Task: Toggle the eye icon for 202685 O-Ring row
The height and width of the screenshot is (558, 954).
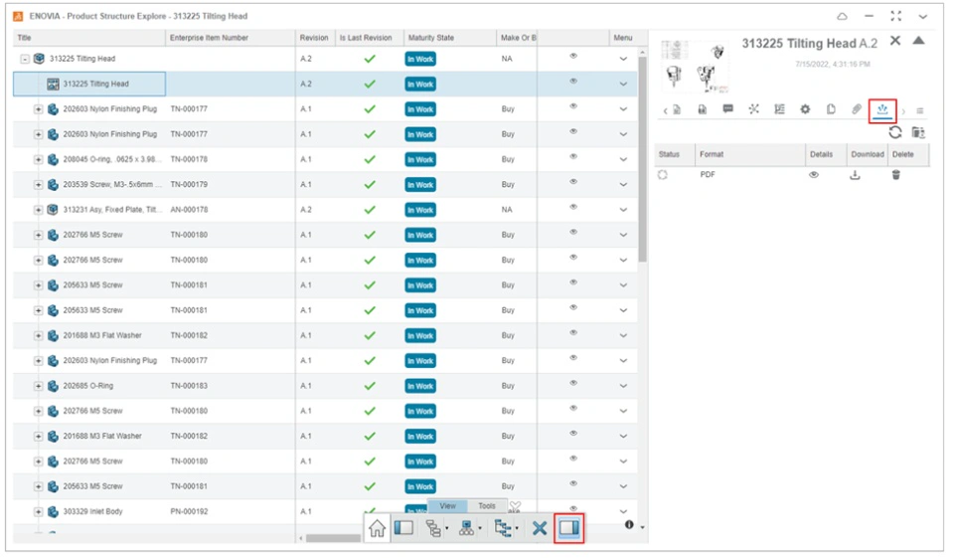Action: point(573,383)
